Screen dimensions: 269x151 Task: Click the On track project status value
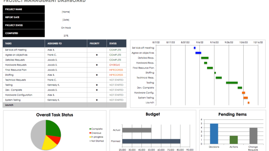[66, 28]
